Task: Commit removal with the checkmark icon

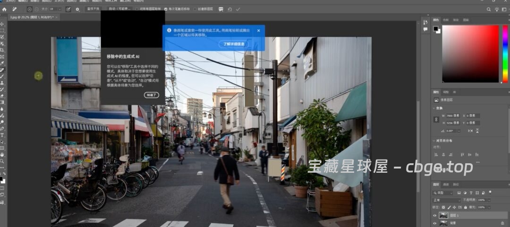Action: [x=238, y=9]
